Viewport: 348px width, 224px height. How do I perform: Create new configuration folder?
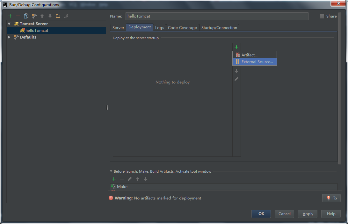(58, 16)
